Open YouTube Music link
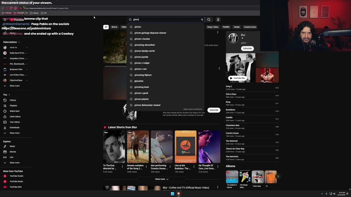This screenshot has height=197, width=351. 16,181
